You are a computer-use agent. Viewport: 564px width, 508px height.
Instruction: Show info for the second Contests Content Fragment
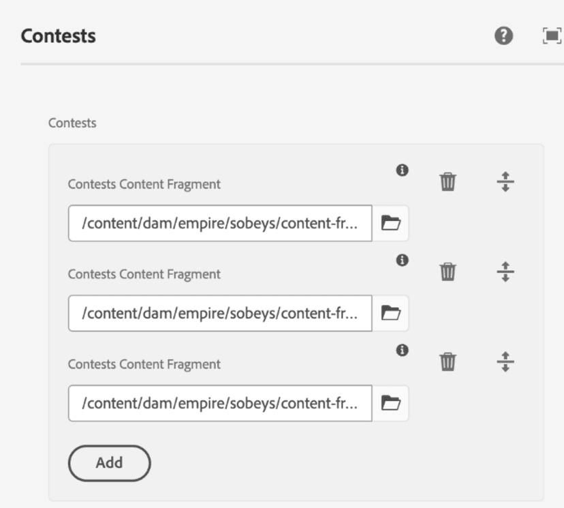[403, 260]
